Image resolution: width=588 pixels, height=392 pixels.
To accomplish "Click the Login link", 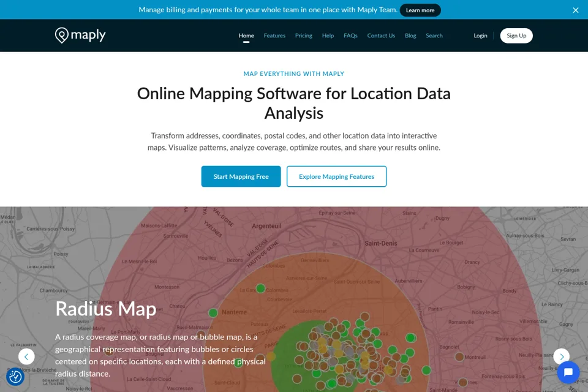I will [x=480, y=36].
